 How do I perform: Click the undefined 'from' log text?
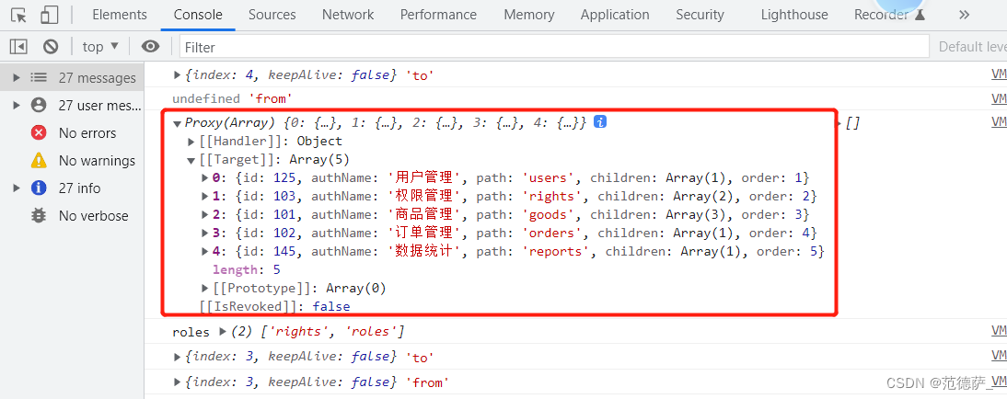point(233,98)
